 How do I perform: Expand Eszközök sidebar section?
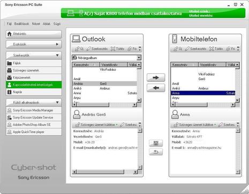click(34, 44)
